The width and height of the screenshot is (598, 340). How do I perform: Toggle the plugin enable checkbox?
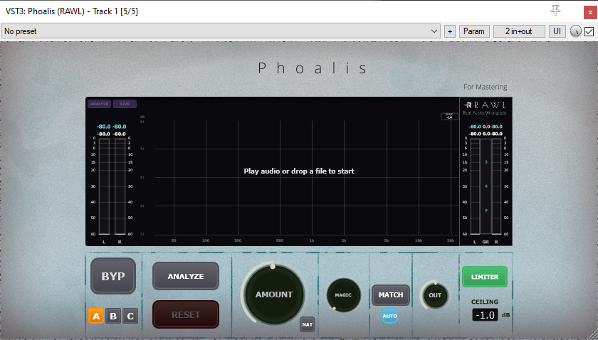589,31
